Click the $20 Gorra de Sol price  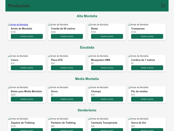(133, 126)
